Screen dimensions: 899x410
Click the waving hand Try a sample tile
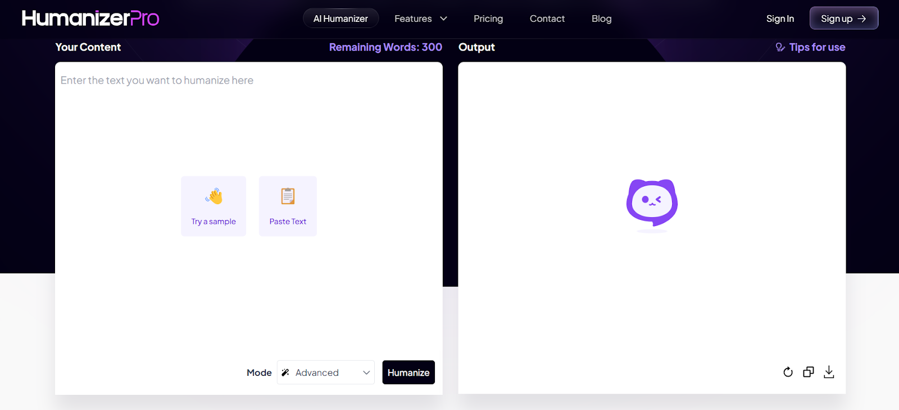coord(214,206)
